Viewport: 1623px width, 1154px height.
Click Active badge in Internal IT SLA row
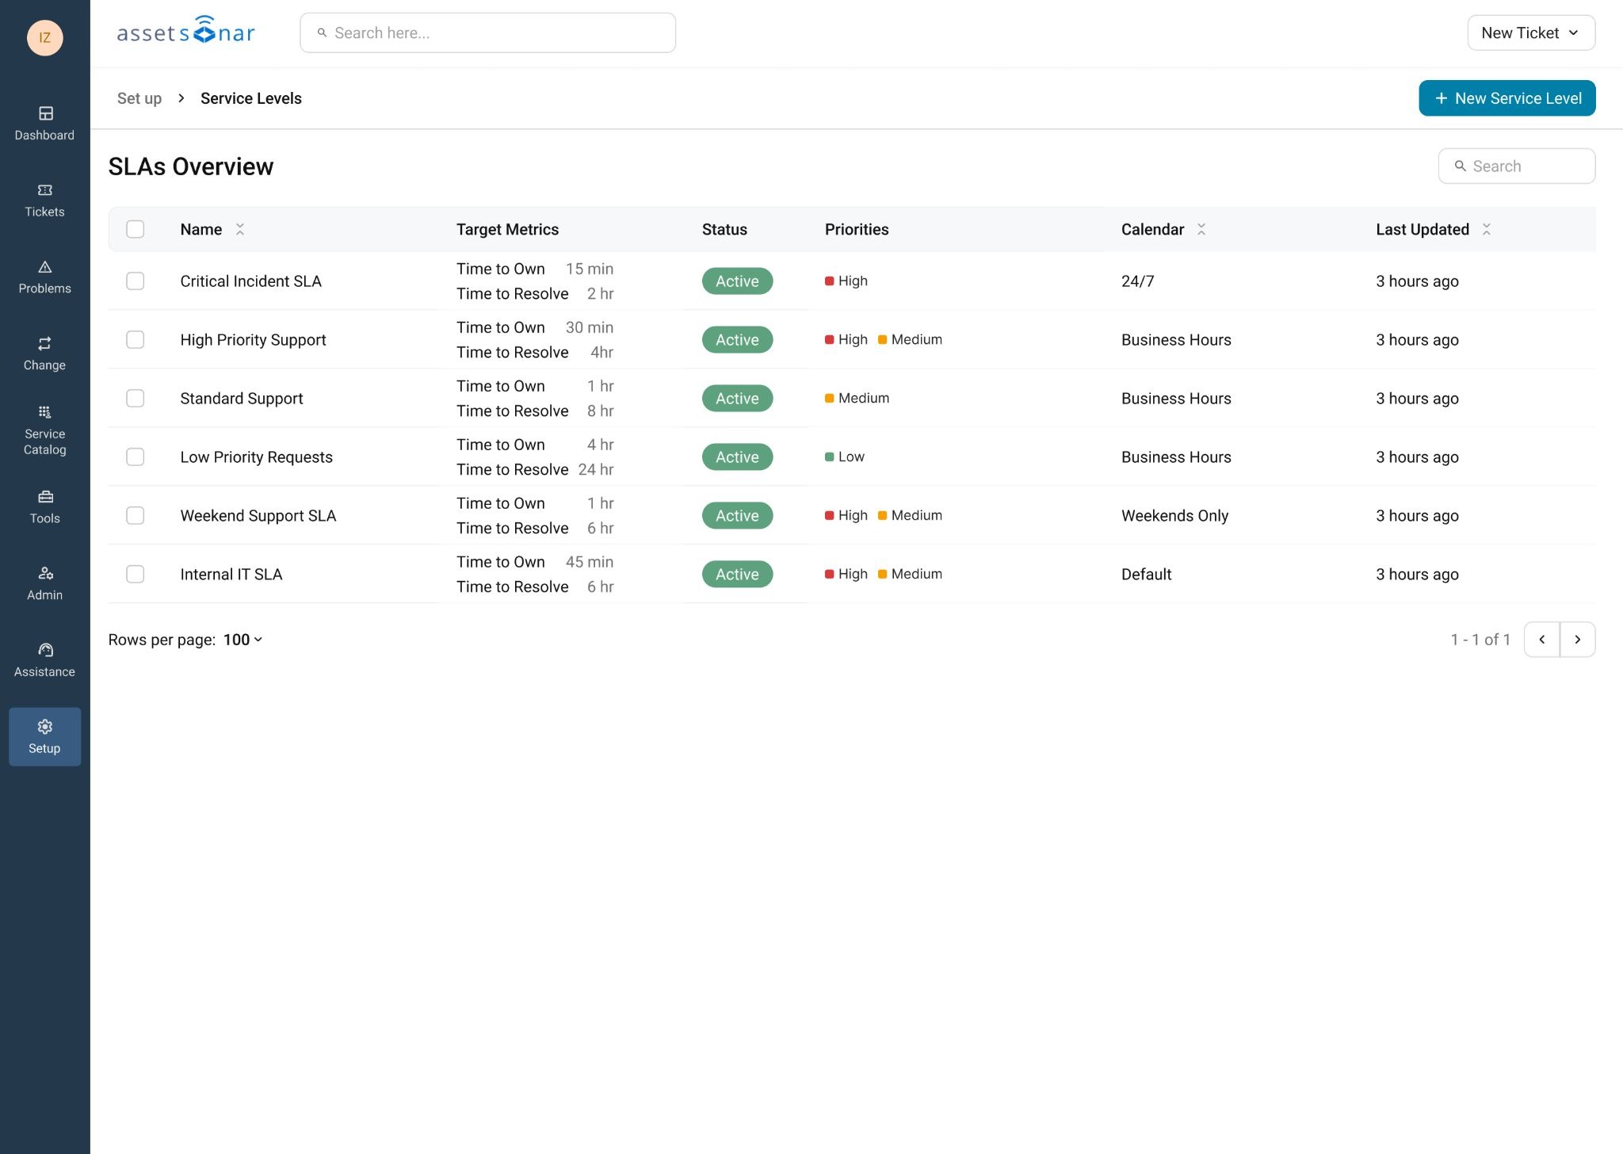[x=737, y=575]
